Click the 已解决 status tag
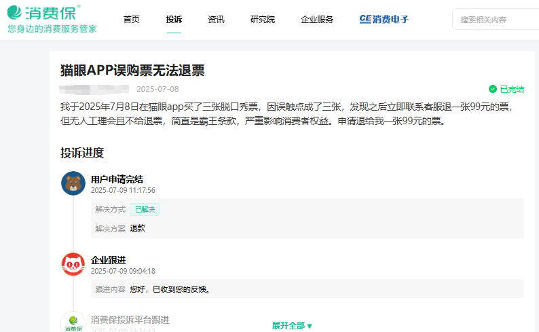This screenshot has width=539, height=332. tap(145, 210)
